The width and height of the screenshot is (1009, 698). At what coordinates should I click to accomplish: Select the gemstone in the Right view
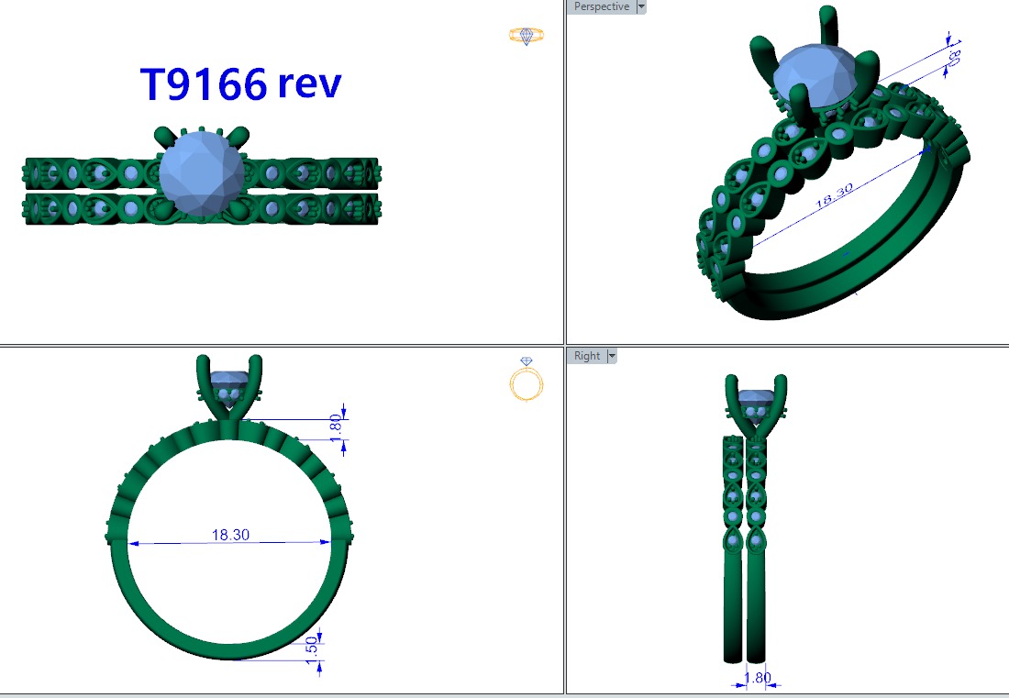pyautogui.click(x=754, y=401)
